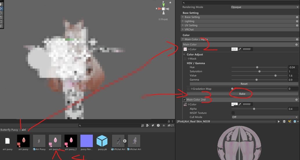300x160 pixels.
Task: Click the search by import log type icon
Action: [158, 126]
